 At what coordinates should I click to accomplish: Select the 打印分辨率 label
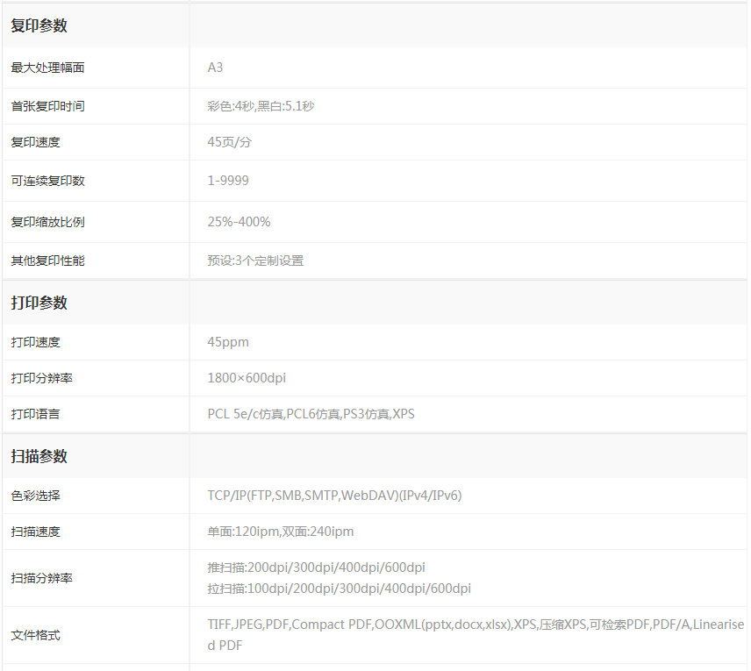click(x=41, y=378)
